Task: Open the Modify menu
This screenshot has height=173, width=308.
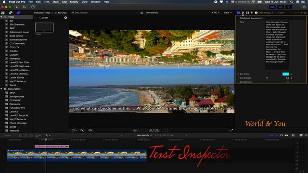Action: [x=74, y=2]
